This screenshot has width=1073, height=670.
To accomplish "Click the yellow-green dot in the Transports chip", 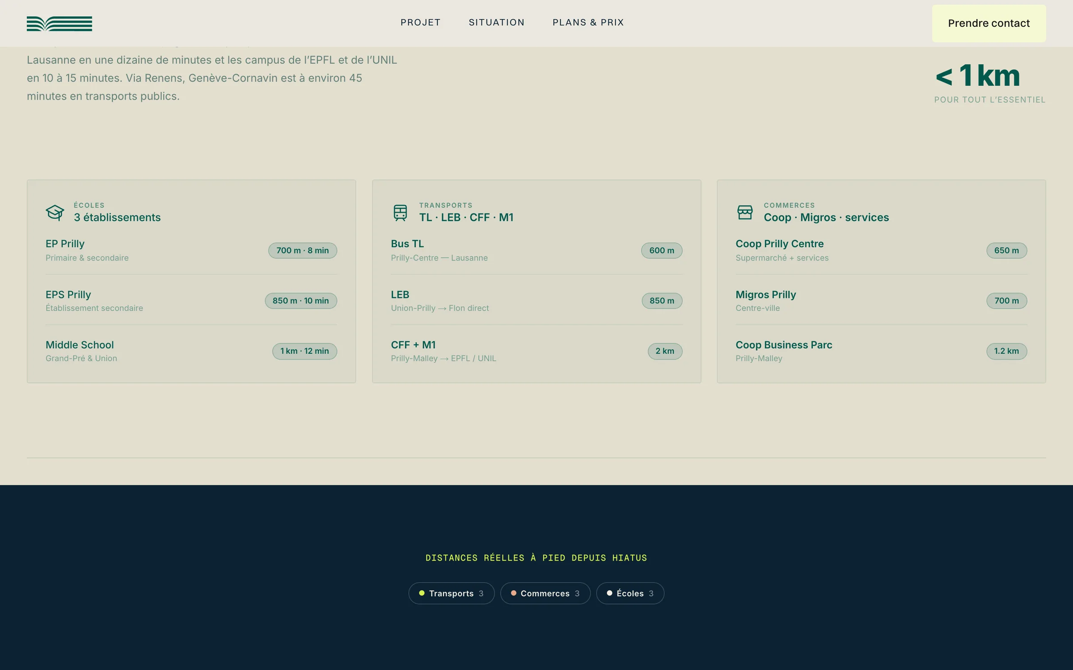I will pos(422,593).
